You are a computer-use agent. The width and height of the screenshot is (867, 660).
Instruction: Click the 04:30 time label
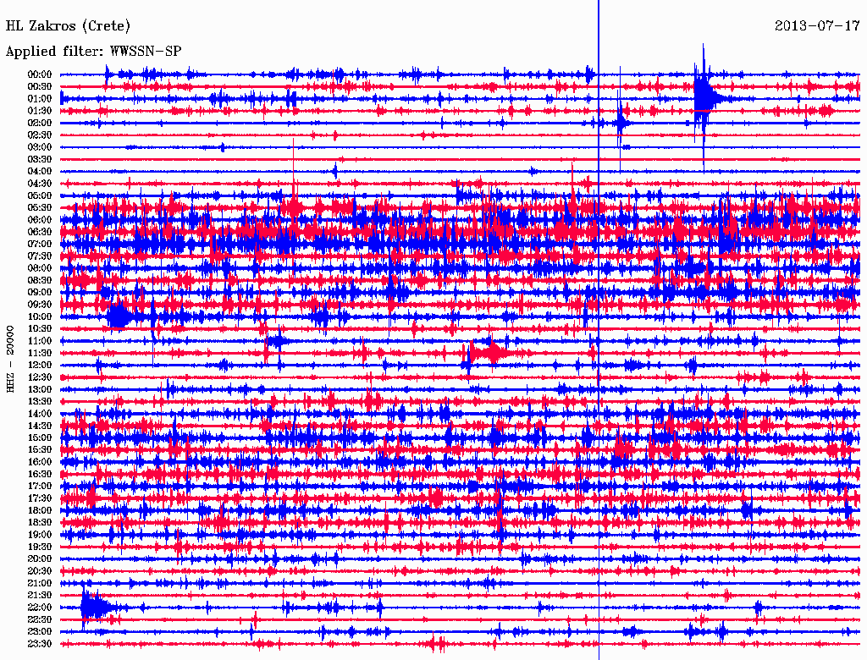40,184
